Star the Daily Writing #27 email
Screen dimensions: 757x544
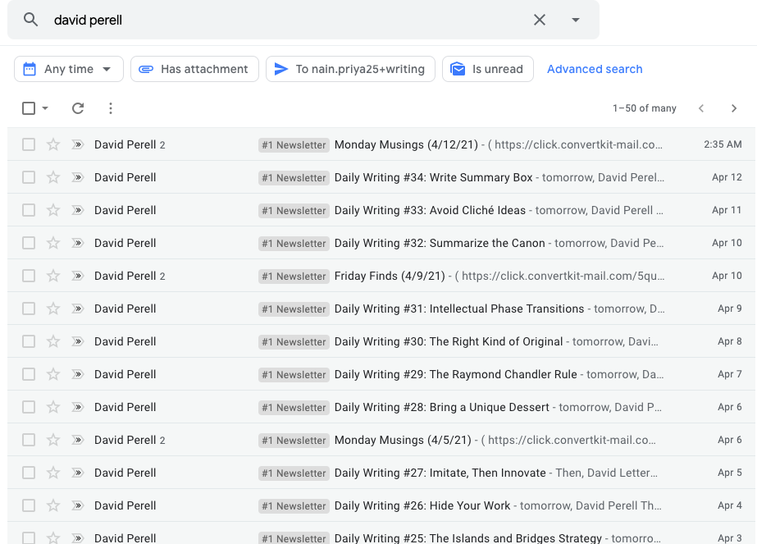(x=53, y=473)
